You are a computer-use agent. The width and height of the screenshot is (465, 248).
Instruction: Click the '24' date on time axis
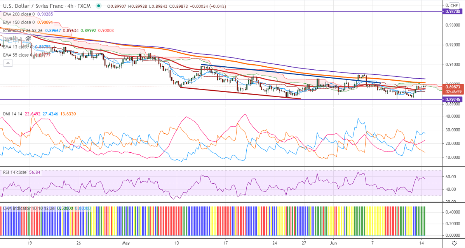pyautogui.click(x=275, y=243)
